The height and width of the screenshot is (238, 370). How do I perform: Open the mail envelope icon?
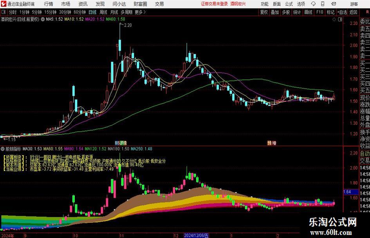pyautogui.click(x=334, y=4)
